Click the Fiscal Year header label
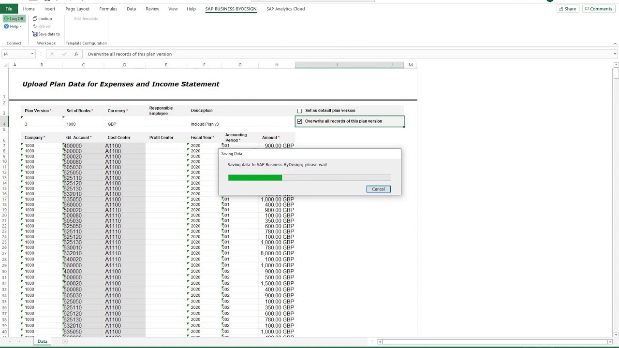 coord(201,138)
